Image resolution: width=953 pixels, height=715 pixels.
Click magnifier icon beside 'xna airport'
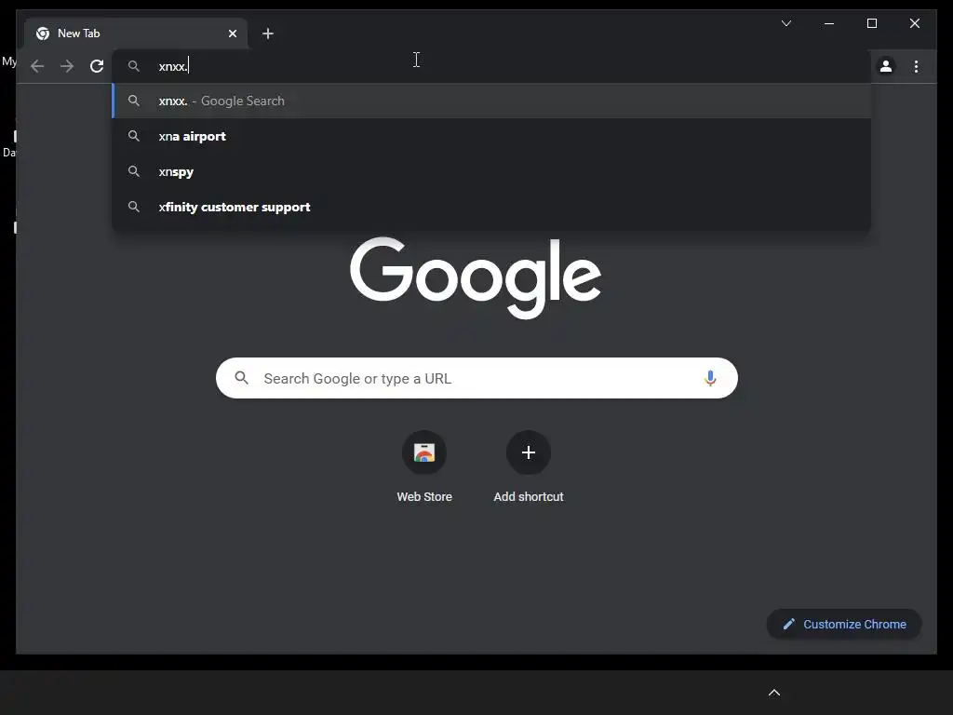134,136
